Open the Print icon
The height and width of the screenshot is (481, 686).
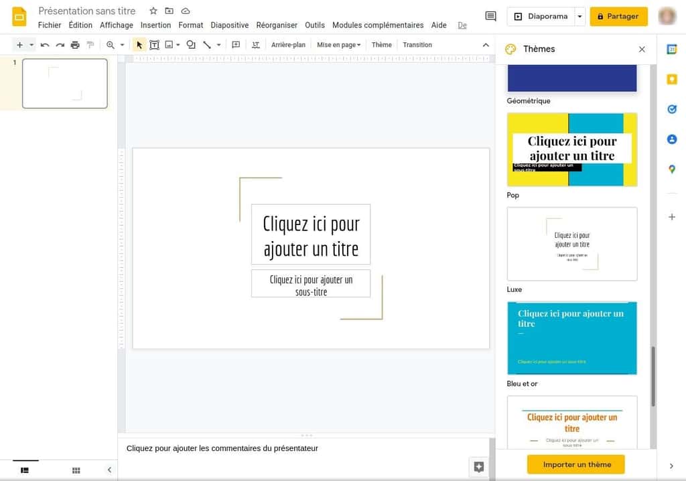(x=75, y=45)
